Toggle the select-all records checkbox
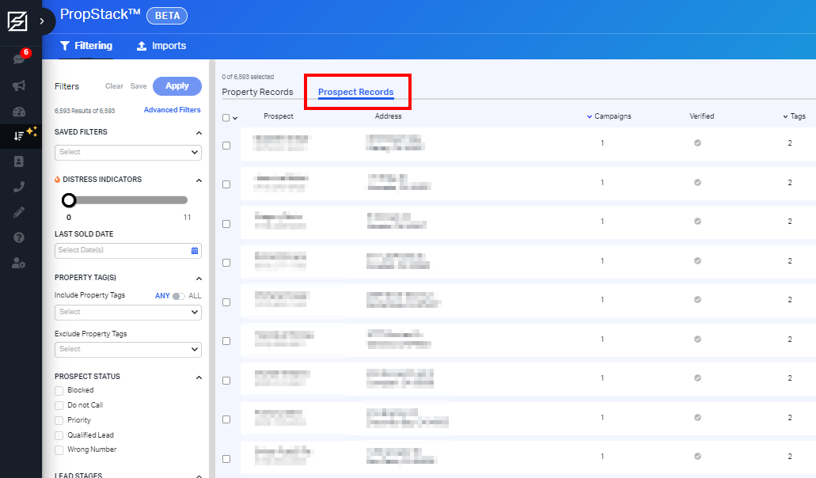The height and width of the screenshot is (478, 816). pyautogui.click(x=226, y=118)
